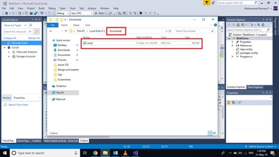Screen dimensions: 279x157
Task: Open the Web Publish Activity tab
Action: pos(55,141)
